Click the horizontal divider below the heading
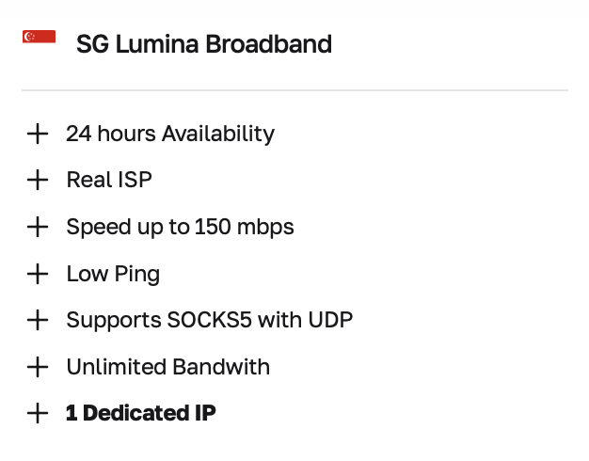This screenshot has width=589, height=461. (294, 90)
